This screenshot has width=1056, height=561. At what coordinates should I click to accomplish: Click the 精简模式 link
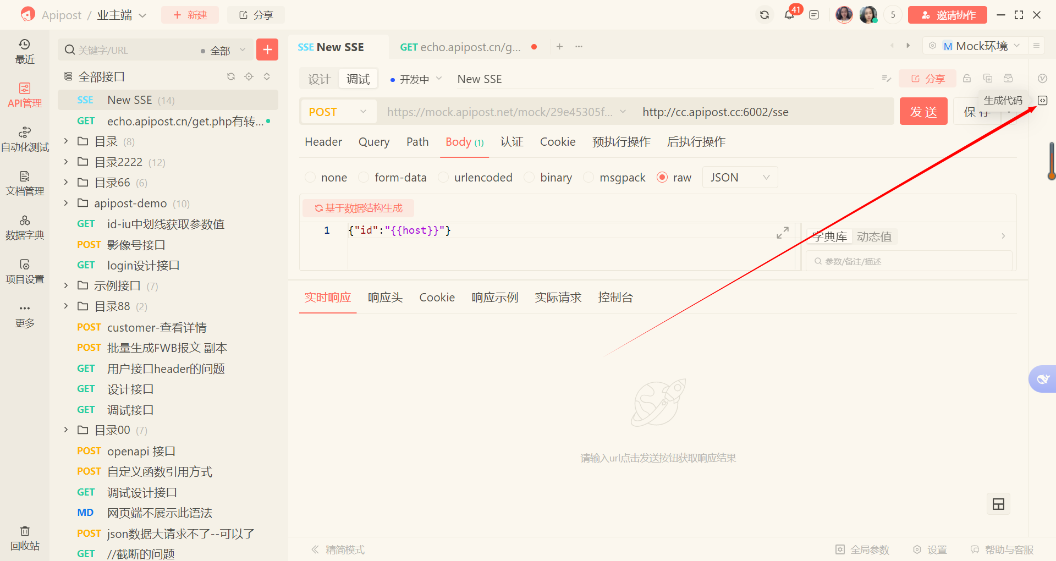click(x=338, y=549)
